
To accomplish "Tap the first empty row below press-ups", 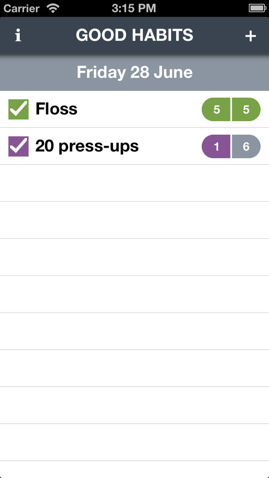I will [134, 183].
